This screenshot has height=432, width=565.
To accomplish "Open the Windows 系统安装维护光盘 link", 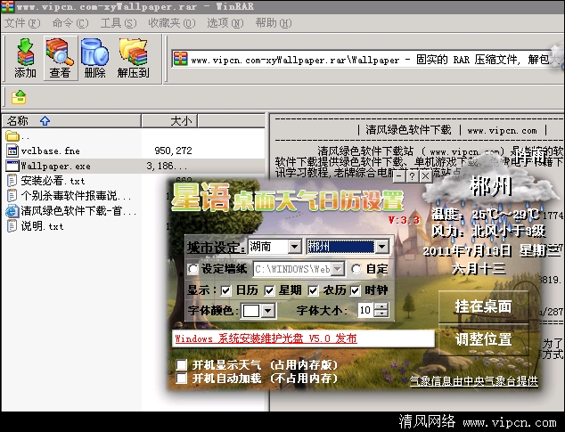I will (266, 338).
